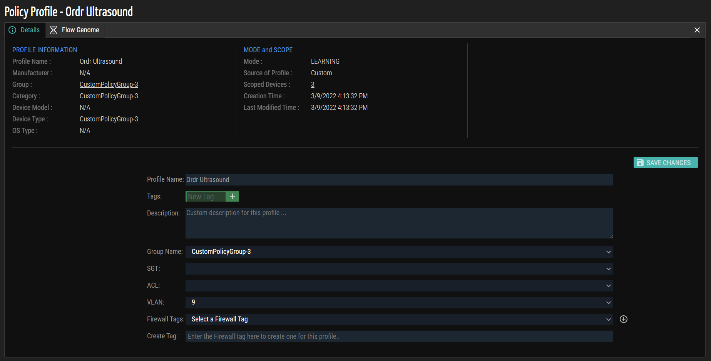Switch to the Details tab

30,30
